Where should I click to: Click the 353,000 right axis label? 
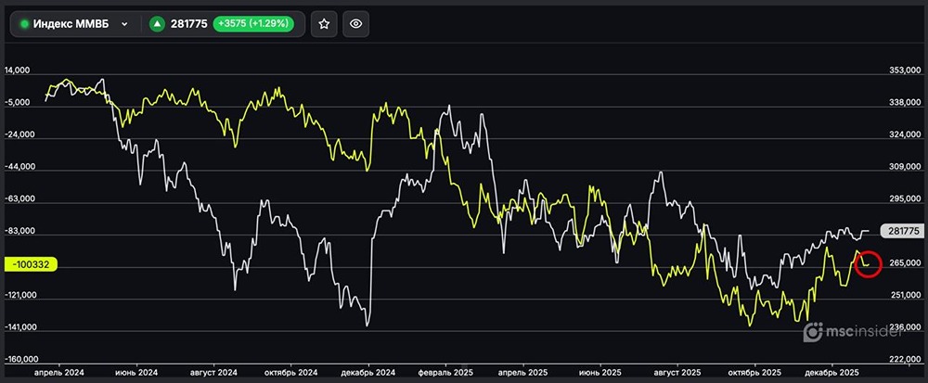pos(904,70)
